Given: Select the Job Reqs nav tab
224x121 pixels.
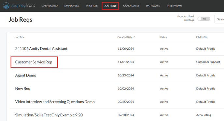Looking at the screenshot, I should (110, 6).
